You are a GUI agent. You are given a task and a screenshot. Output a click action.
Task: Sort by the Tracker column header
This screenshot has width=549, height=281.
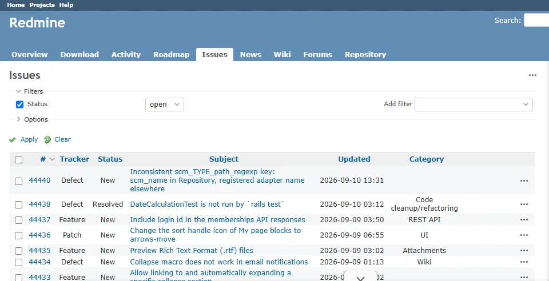(x=74, y=159)
